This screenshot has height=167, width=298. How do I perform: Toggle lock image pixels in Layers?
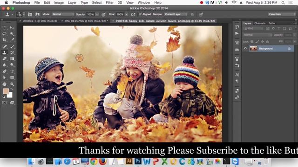[257, 41]
